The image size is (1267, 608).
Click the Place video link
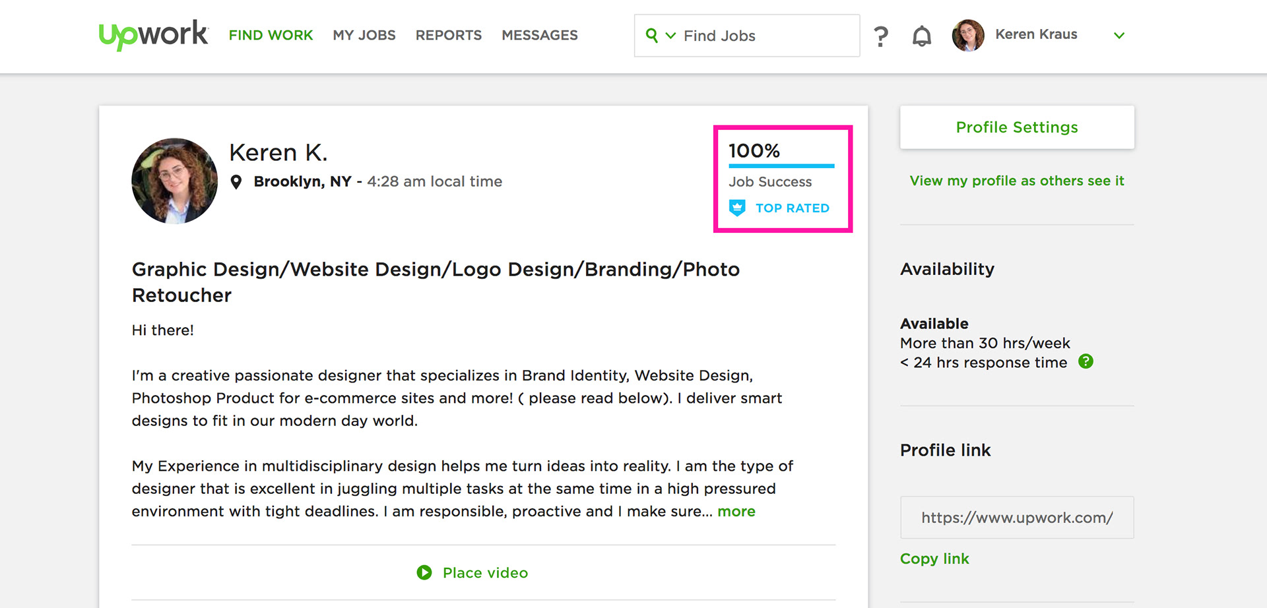tap(485, 572)
